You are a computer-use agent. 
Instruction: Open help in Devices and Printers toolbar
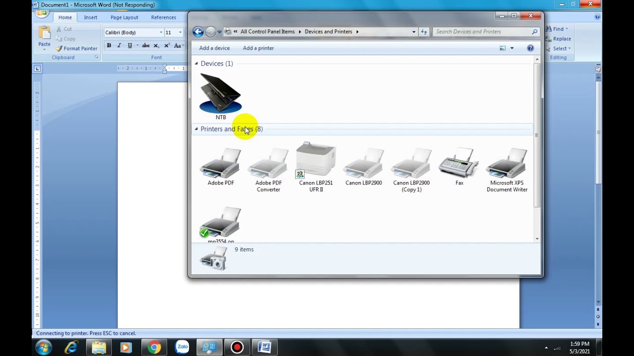pyautogui.click(x=530, y=48)
